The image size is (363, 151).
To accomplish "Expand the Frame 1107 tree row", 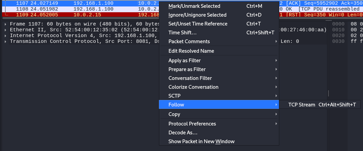I will [5, 24].
